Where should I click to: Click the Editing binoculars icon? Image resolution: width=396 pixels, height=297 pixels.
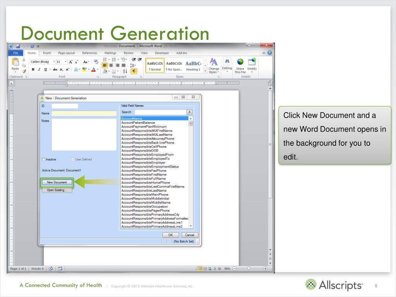tap(227, 61)
